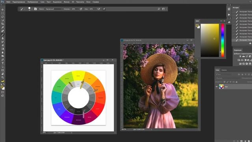Reset default foreground and background colors
252x142 pixels.
(x=1, y=84)
